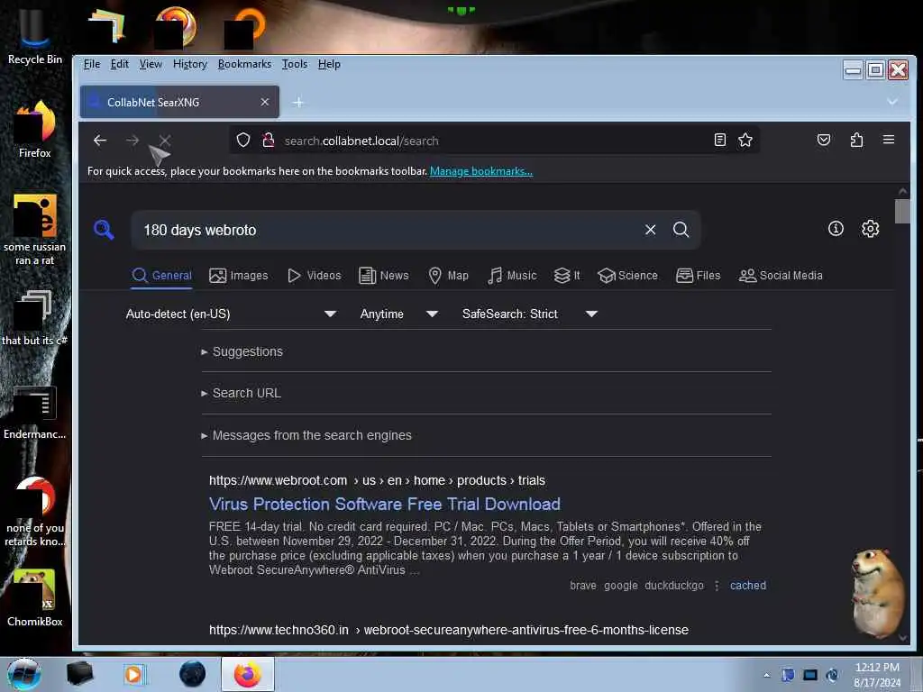
Task: Select the Firefox desktop shortcut
Action: click(x=35, y=128)
